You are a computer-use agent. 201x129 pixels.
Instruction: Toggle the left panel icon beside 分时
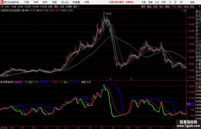click(x=2, y=7)
